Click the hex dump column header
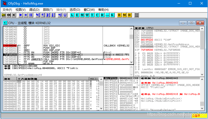The width and height of the screenshot is (208, 119). (x=53, y=79)
